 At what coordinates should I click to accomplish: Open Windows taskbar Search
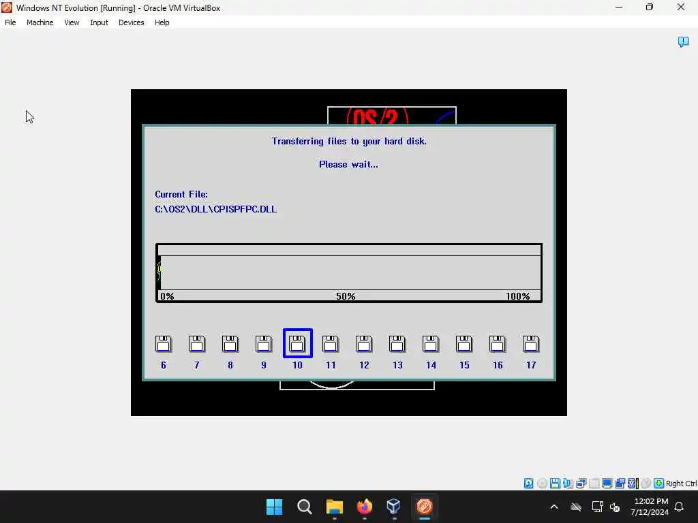coord(305,507)
